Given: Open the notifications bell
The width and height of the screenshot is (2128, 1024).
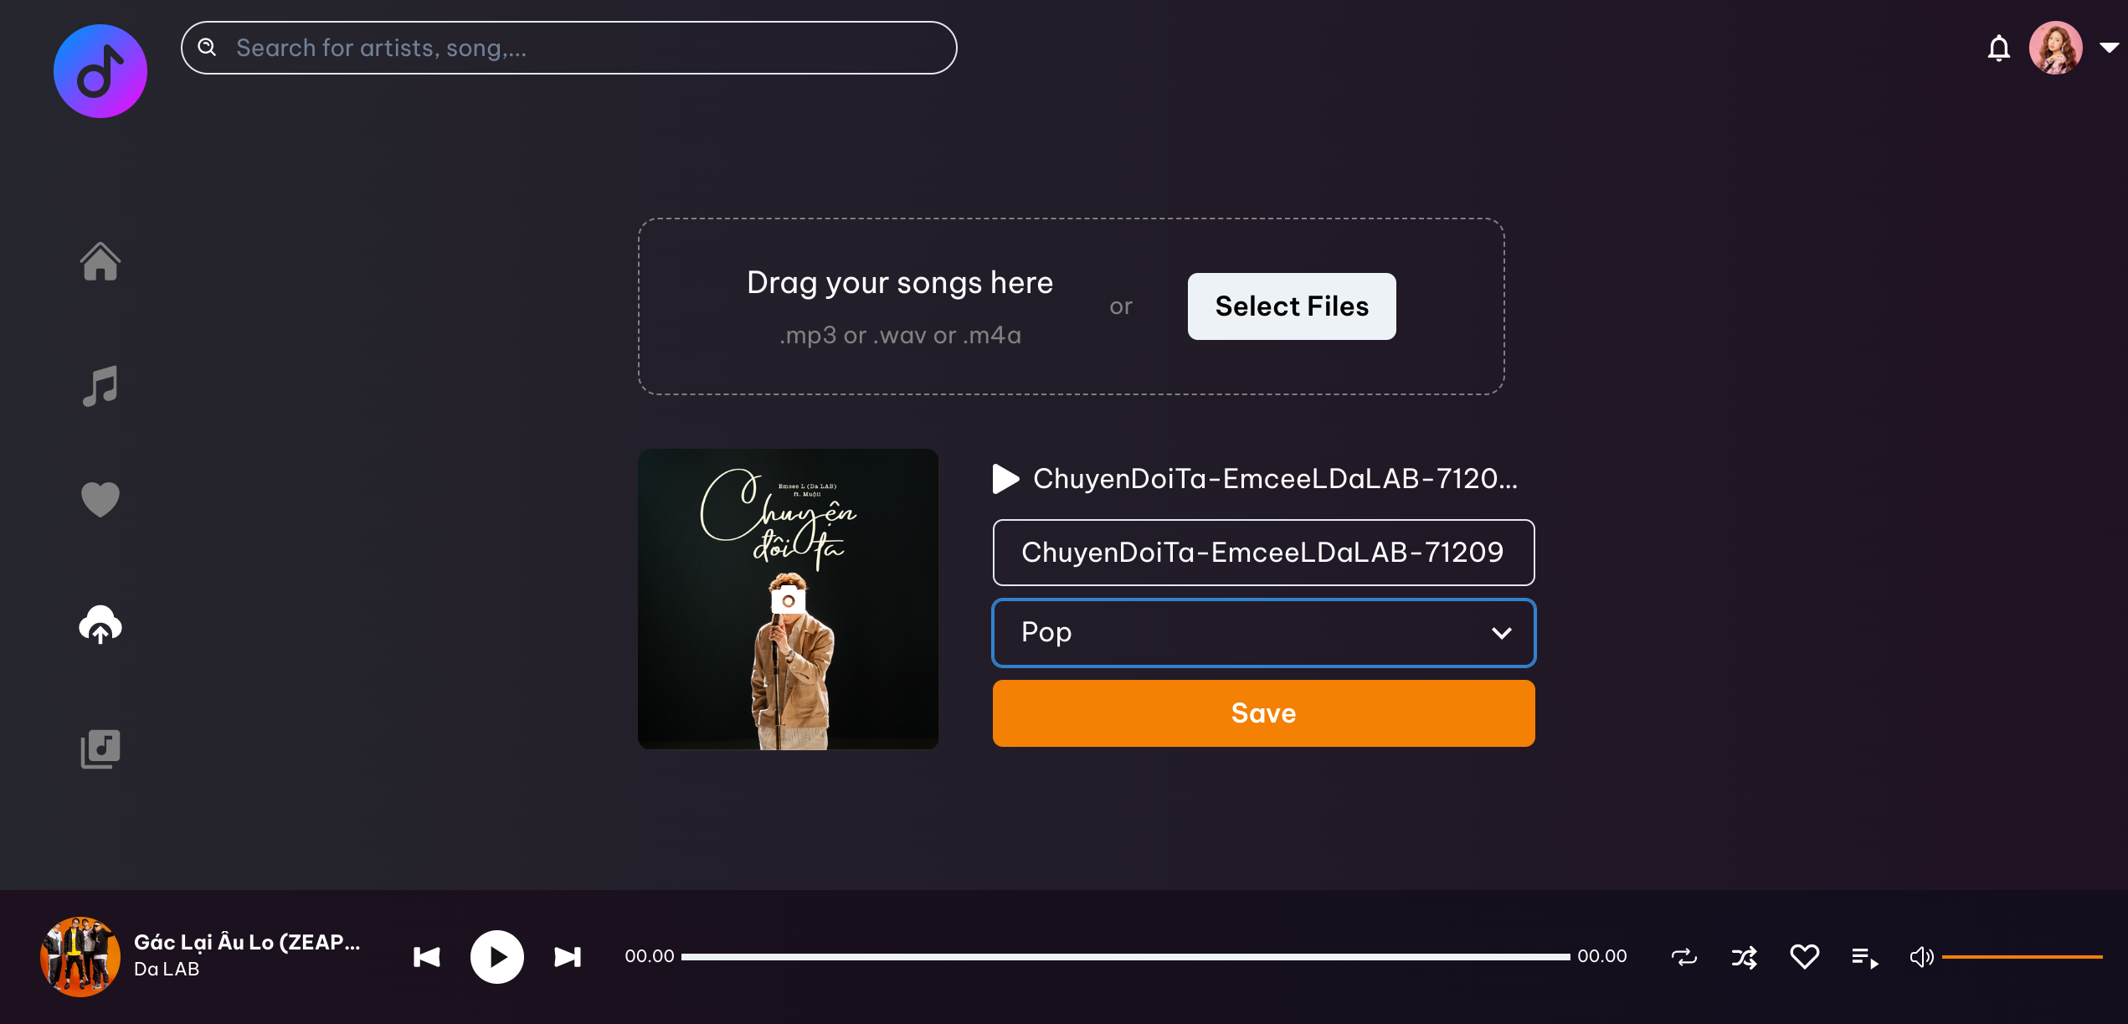Looking at the screenshot, I should [x=1999, y=49].
